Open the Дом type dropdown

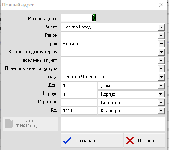click(x=161, y=86)
